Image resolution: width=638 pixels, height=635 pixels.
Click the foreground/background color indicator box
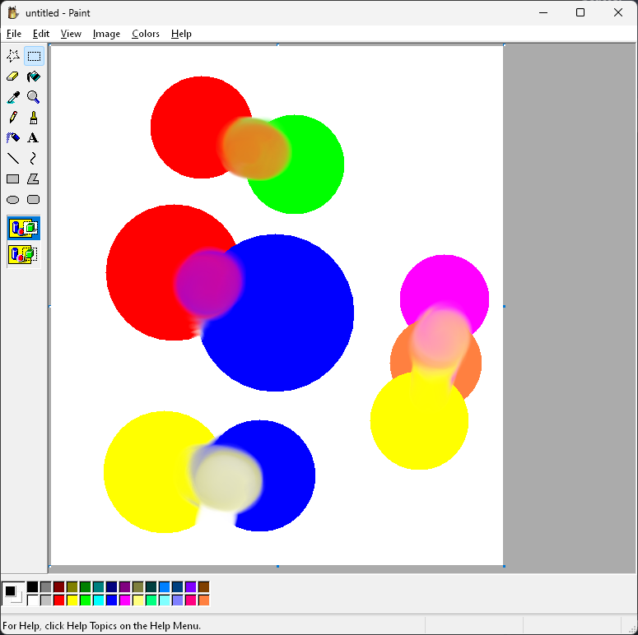click(x=13, y=594)
